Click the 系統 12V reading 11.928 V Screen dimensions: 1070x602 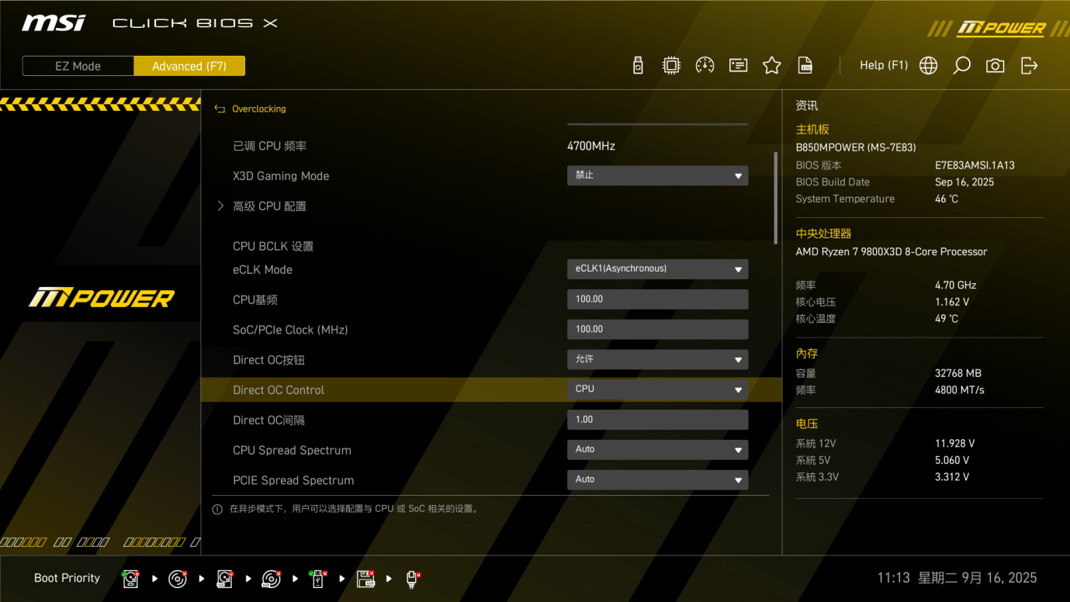[x=955, y=444]
